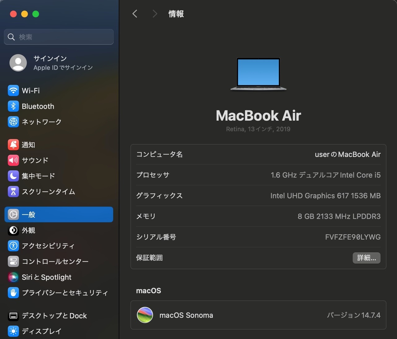Viewport: 397px width, 339px height.
Task: Open ネットワーク globe icon
Action: click(13, 122)
